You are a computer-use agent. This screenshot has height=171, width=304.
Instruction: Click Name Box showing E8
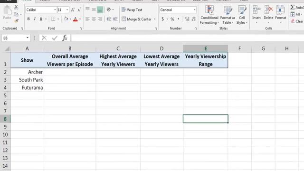[x=14, y=38]
